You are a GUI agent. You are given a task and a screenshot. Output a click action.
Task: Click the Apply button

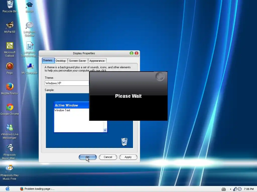pyautogui.click(x=128, y=157)
